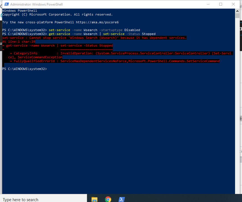Minimize the PowerShell window
Screen dimensions: 242x202
208,4
